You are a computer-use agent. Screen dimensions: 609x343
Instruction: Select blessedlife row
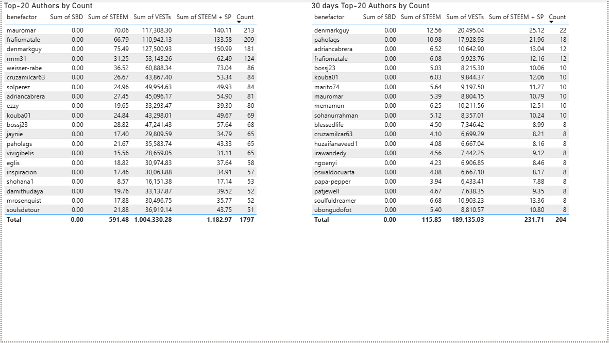pos(441,125)
